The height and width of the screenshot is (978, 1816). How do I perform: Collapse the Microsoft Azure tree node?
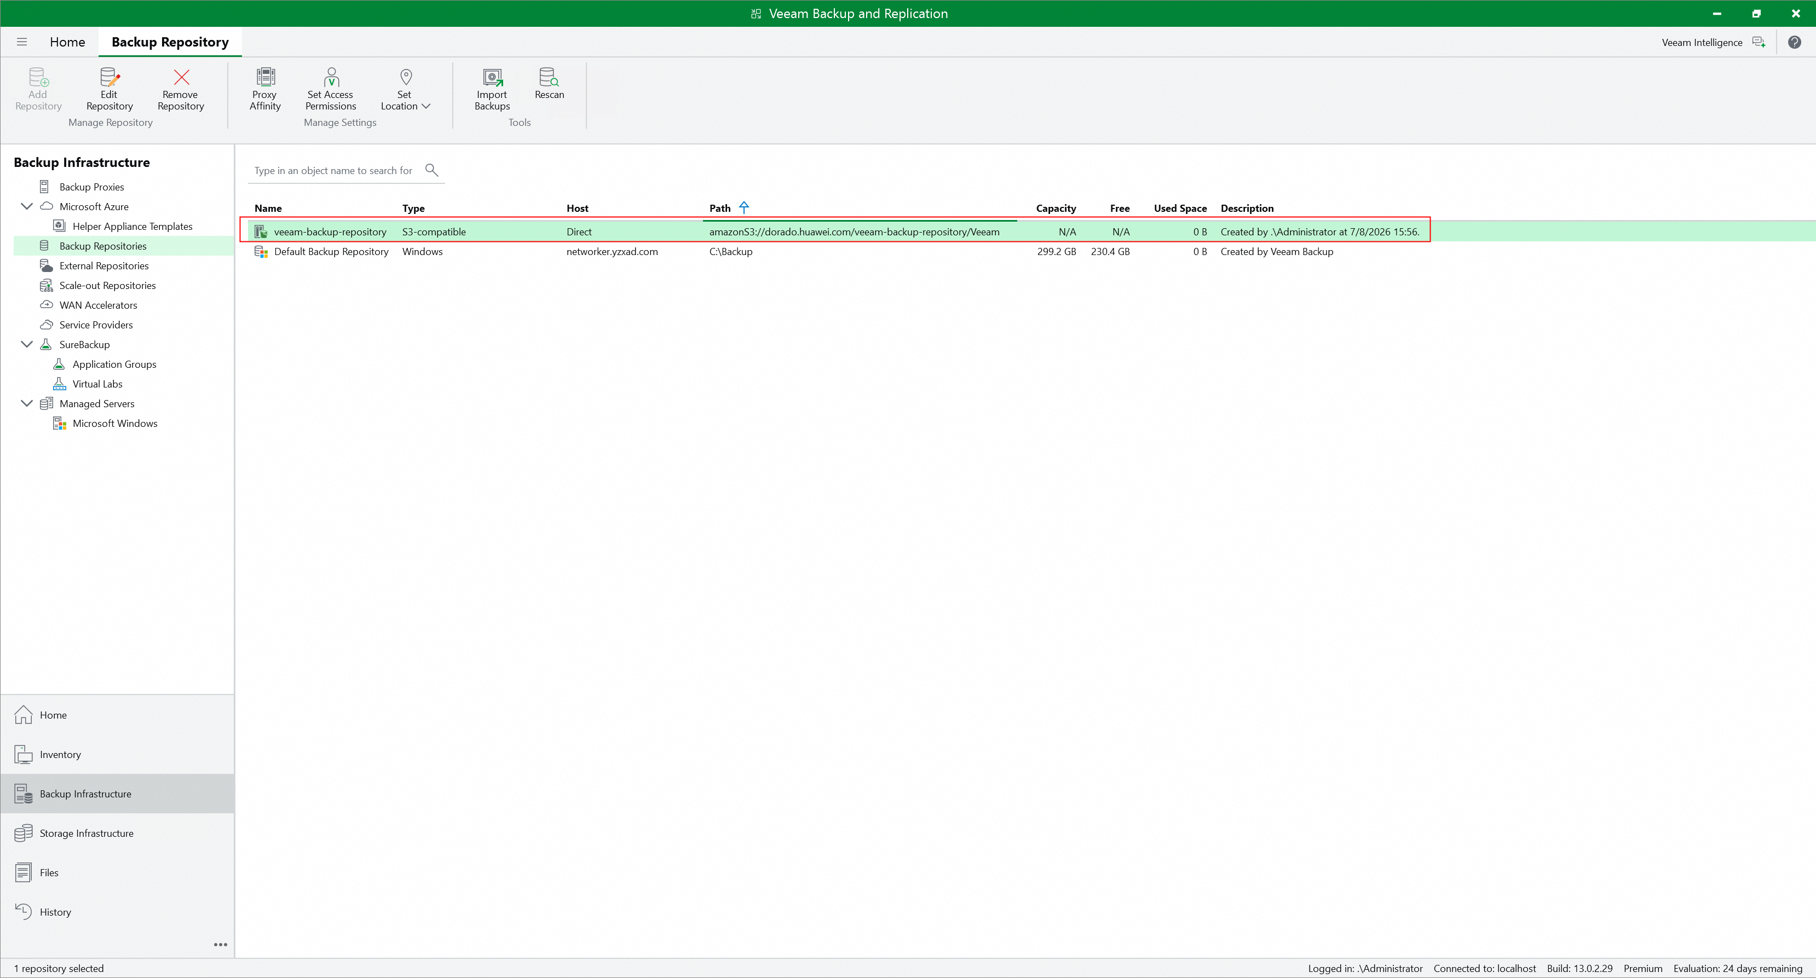point(27,206)
